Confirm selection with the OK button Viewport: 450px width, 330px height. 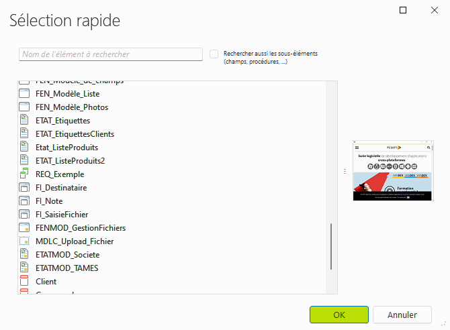(x=339, y=315)
